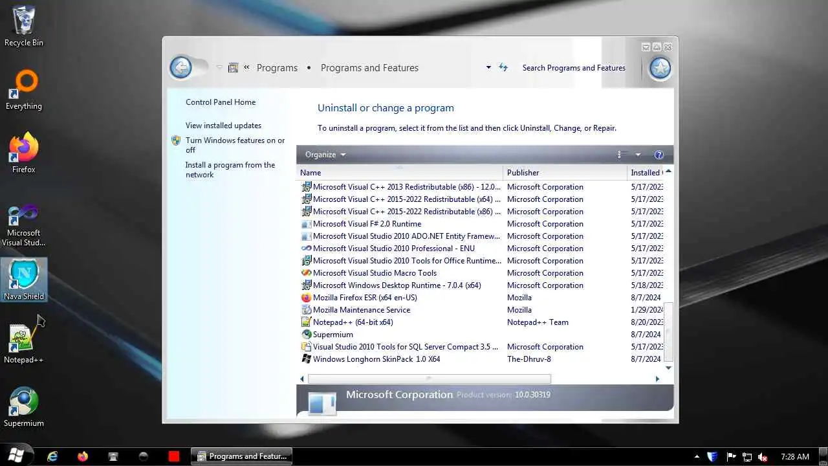Open the Windows Start button

(x=16, y=456)
